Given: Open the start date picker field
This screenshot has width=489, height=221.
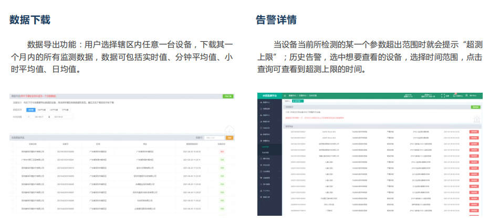Looking at the screenshot, I should pyautogui.click(x=40, y=117).
